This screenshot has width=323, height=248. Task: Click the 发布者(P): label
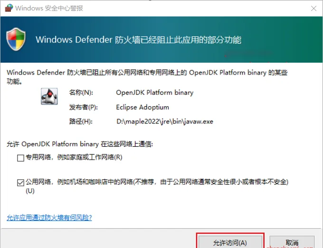[x=84, y=107]
